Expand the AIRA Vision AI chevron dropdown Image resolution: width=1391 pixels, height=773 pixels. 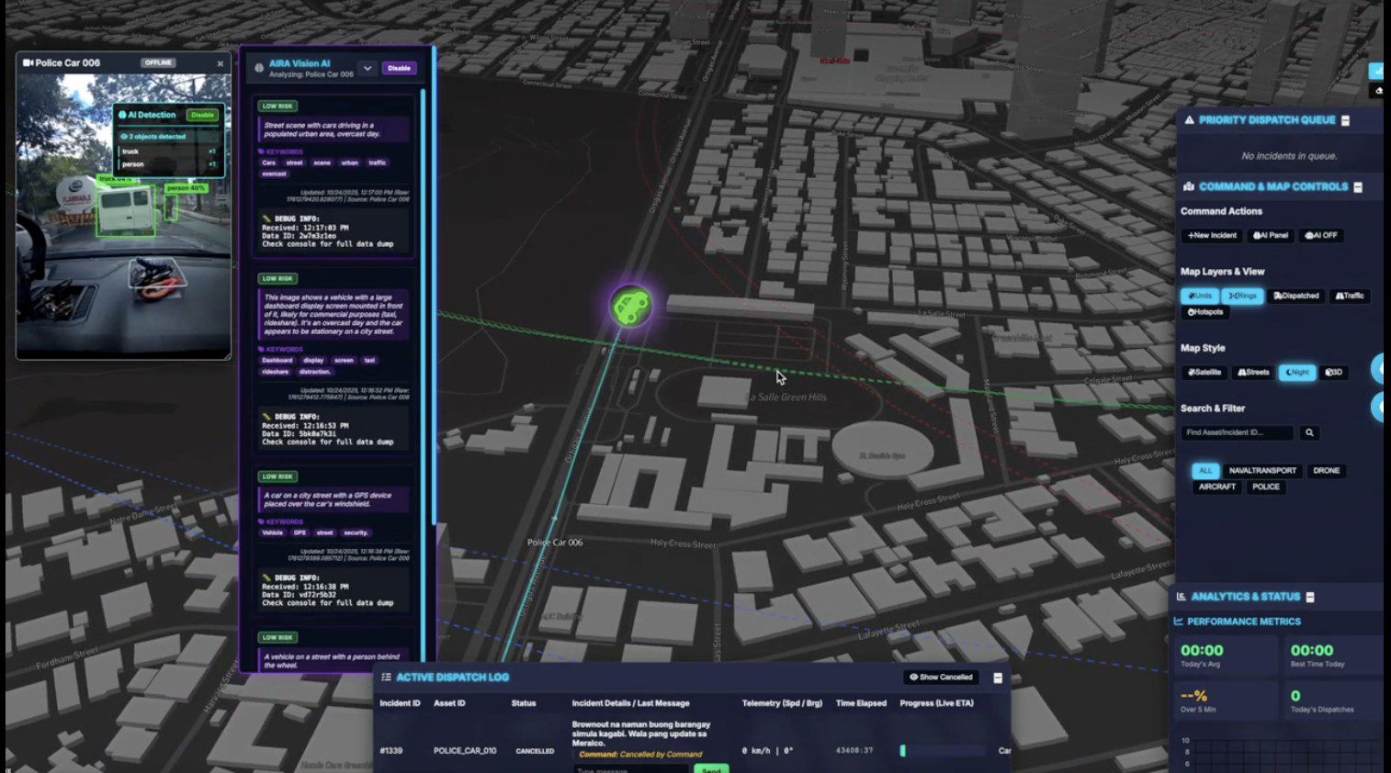[368, 68]
